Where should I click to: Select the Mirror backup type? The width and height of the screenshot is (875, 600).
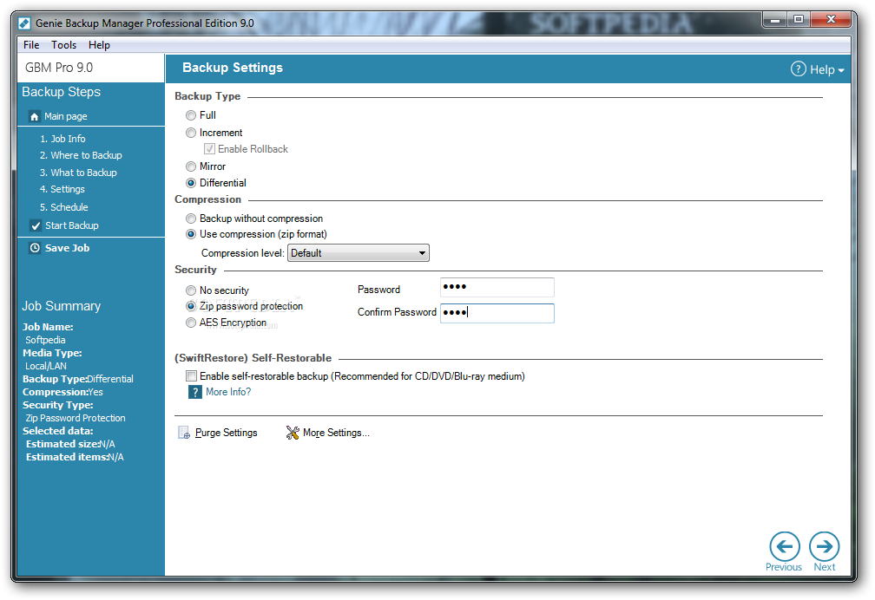pyautogui.click(x=191, y=166)
